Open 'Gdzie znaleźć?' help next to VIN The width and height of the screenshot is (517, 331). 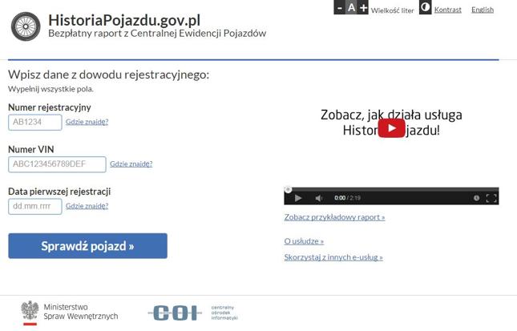tap(131, 163)
